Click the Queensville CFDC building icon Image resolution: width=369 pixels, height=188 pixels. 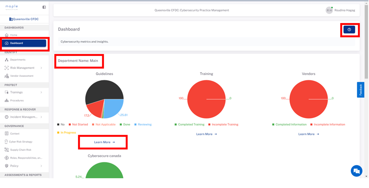(11, 19)
